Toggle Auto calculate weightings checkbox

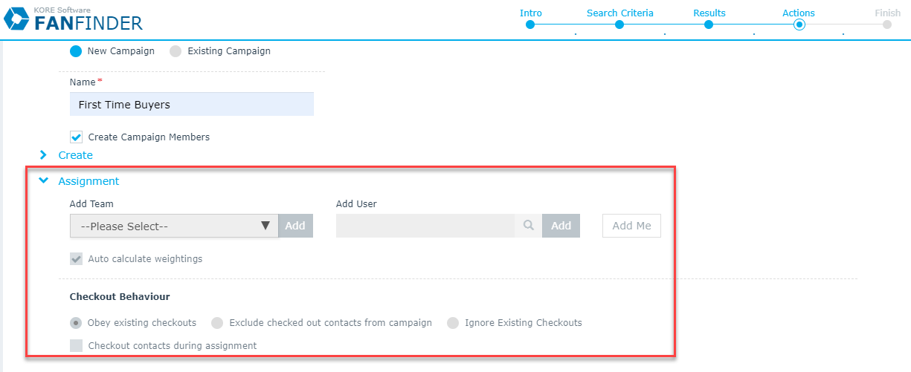pos(76,259)
